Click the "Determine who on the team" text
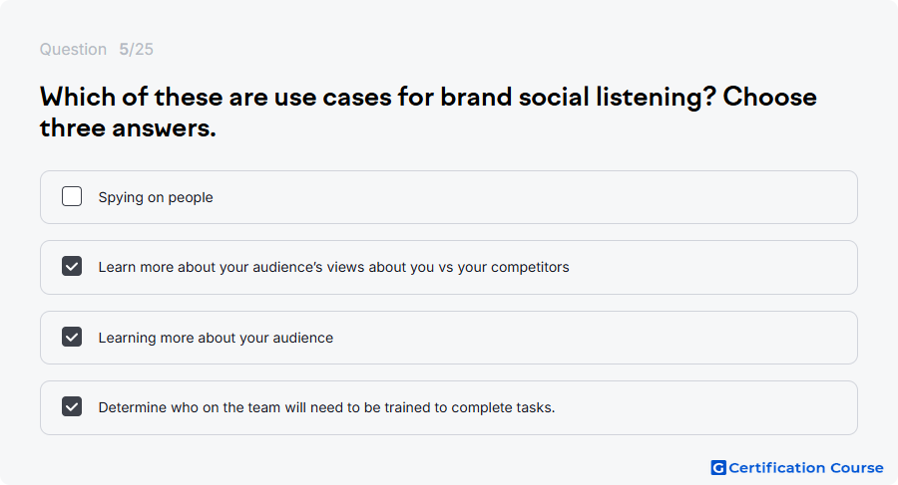 (x=327, y=407)
